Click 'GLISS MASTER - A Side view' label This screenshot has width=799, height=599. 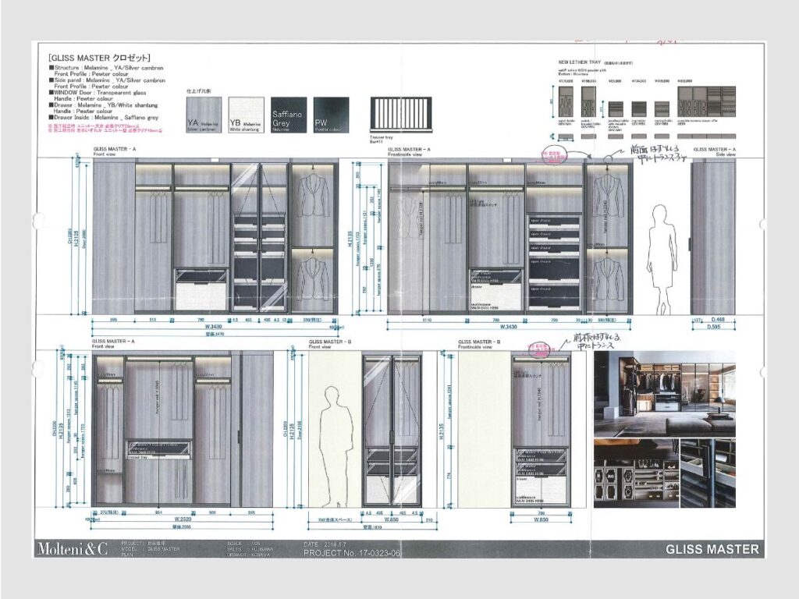[715, 151]
